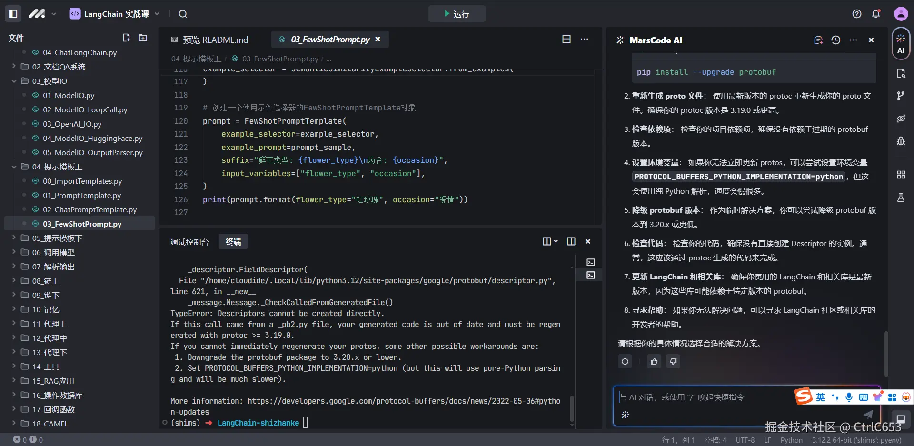914x446 pixels.
Task: Toggle terminal panel split view
Action: 571,242
